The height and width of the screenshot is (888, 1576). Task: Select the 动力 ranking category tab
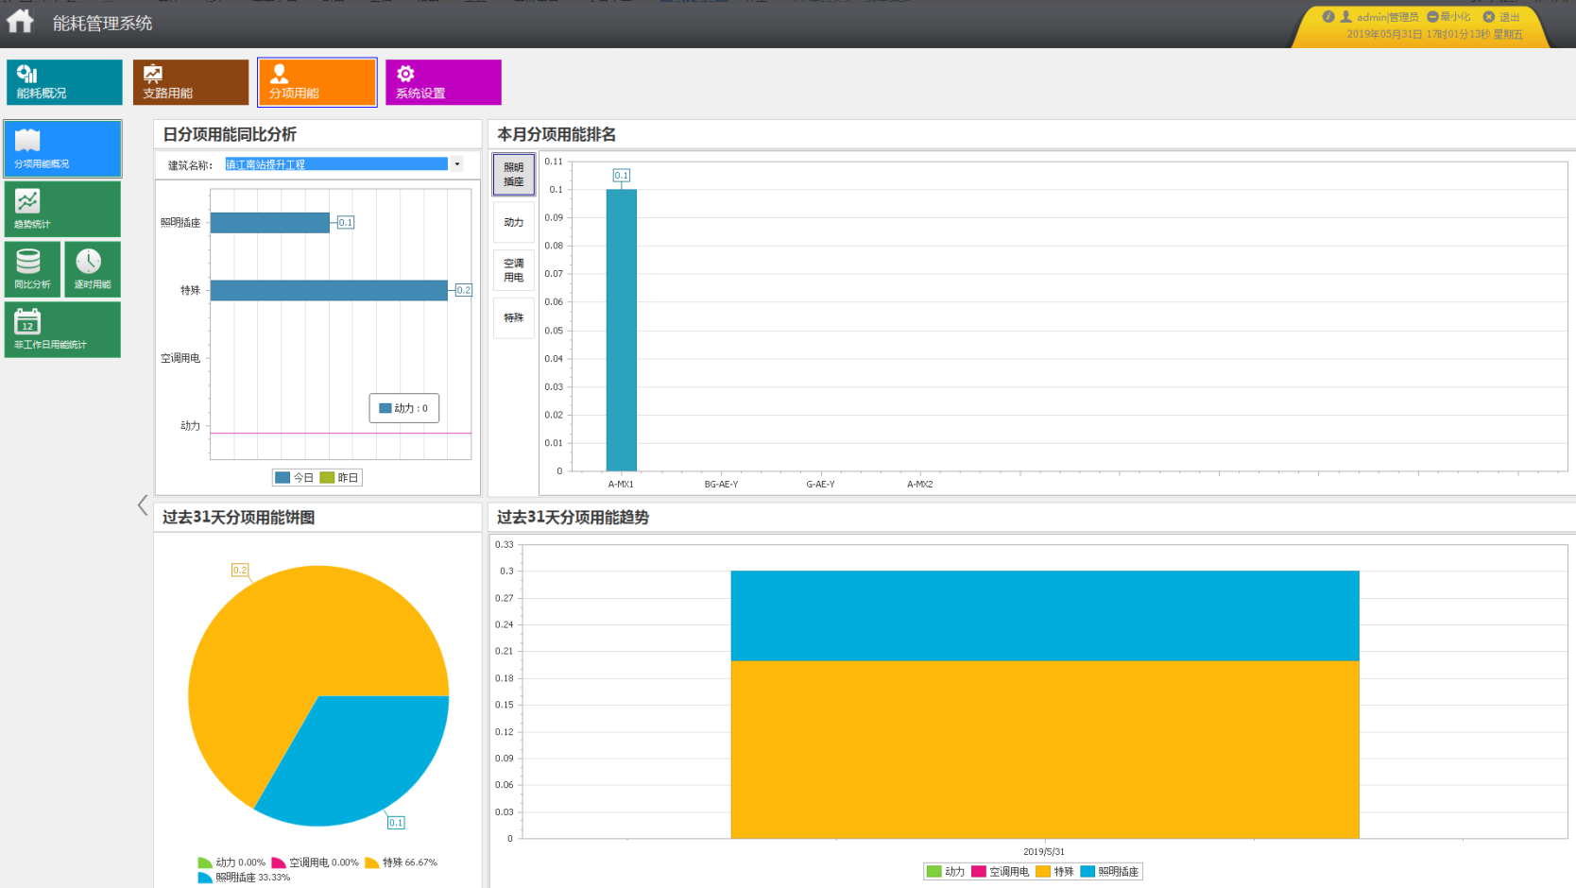pos(514,222)
